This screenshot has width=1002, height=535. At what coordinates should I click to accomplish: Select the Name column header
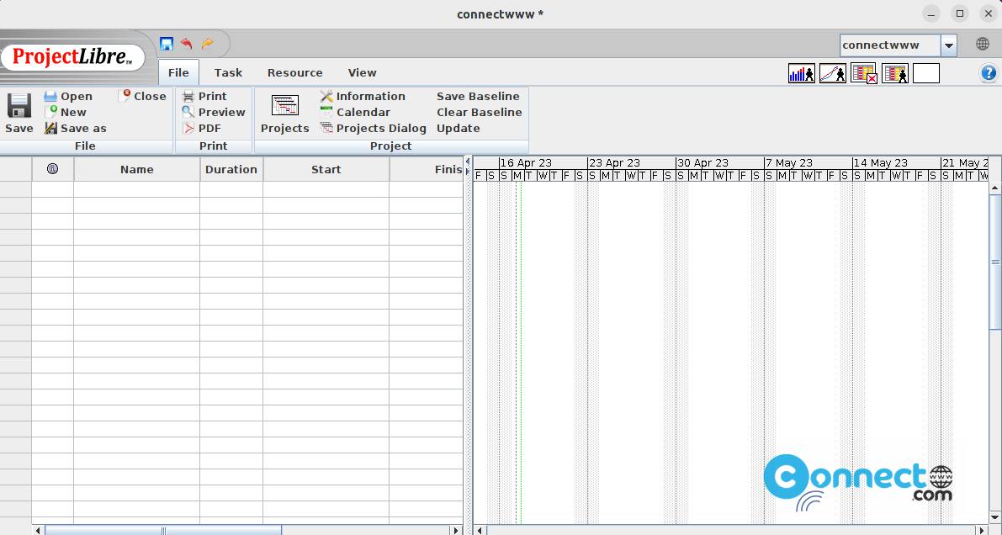(137, 169)
